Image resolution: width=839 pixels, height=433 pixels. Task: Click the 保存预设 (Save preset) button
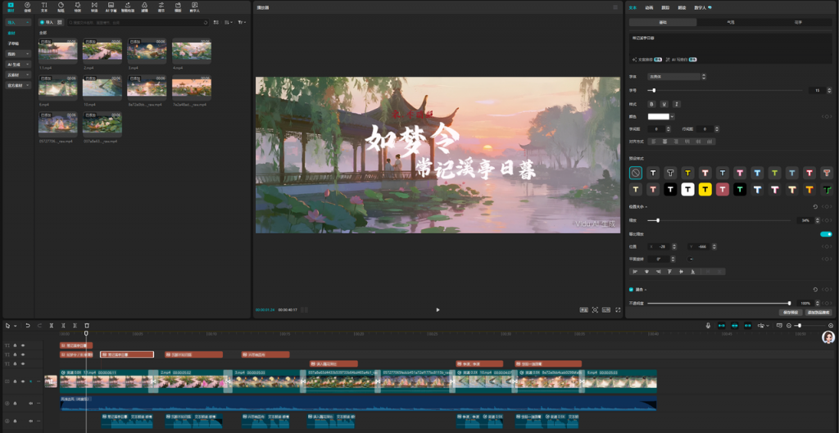tap(791, 313)
